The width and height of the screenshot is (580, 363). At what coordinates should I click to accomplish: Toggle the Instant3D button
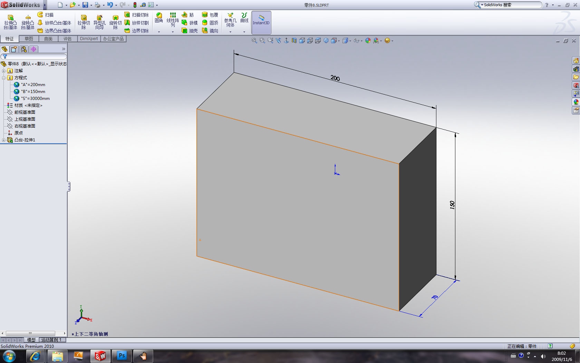tap(261, 22)
